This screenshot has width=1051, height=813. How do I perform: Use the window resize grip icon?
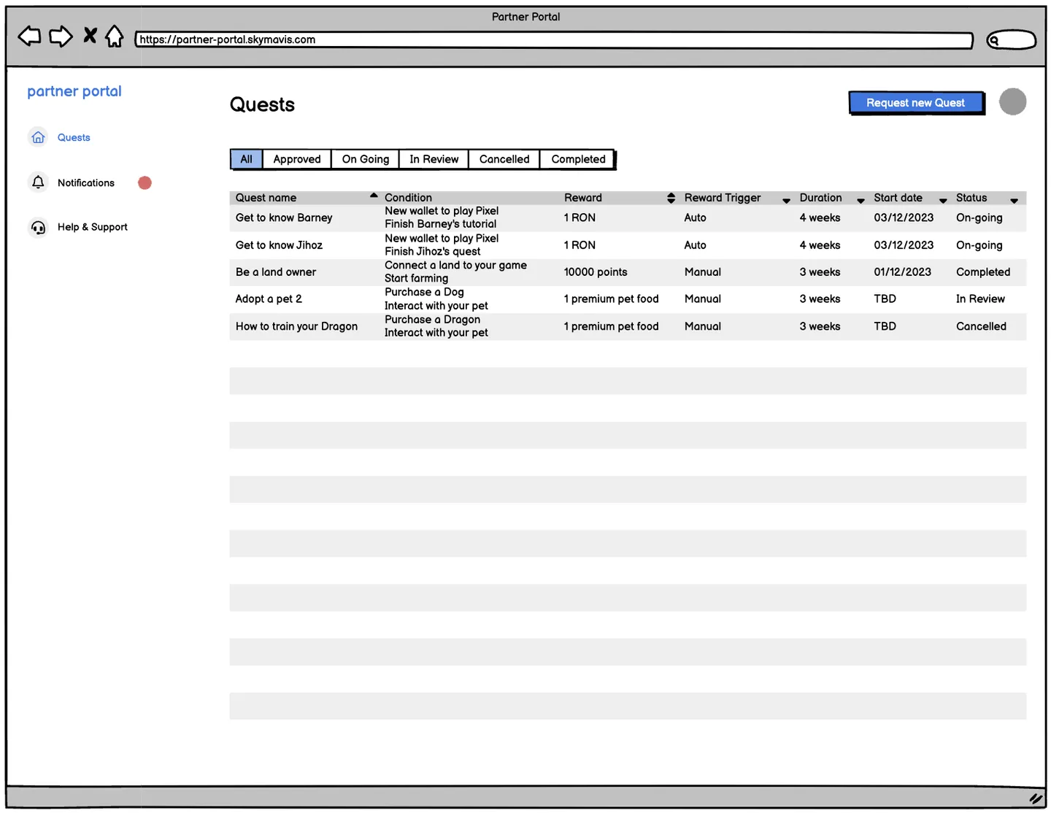coord(1036,798)
